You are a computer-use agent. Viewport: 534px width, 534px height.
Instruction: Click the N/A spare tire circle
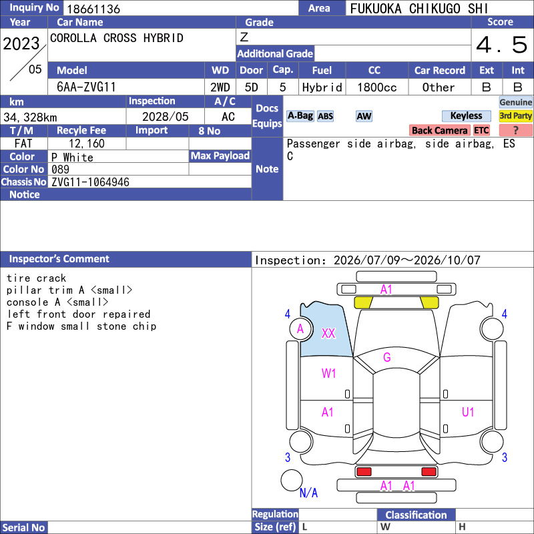(292, 480)
